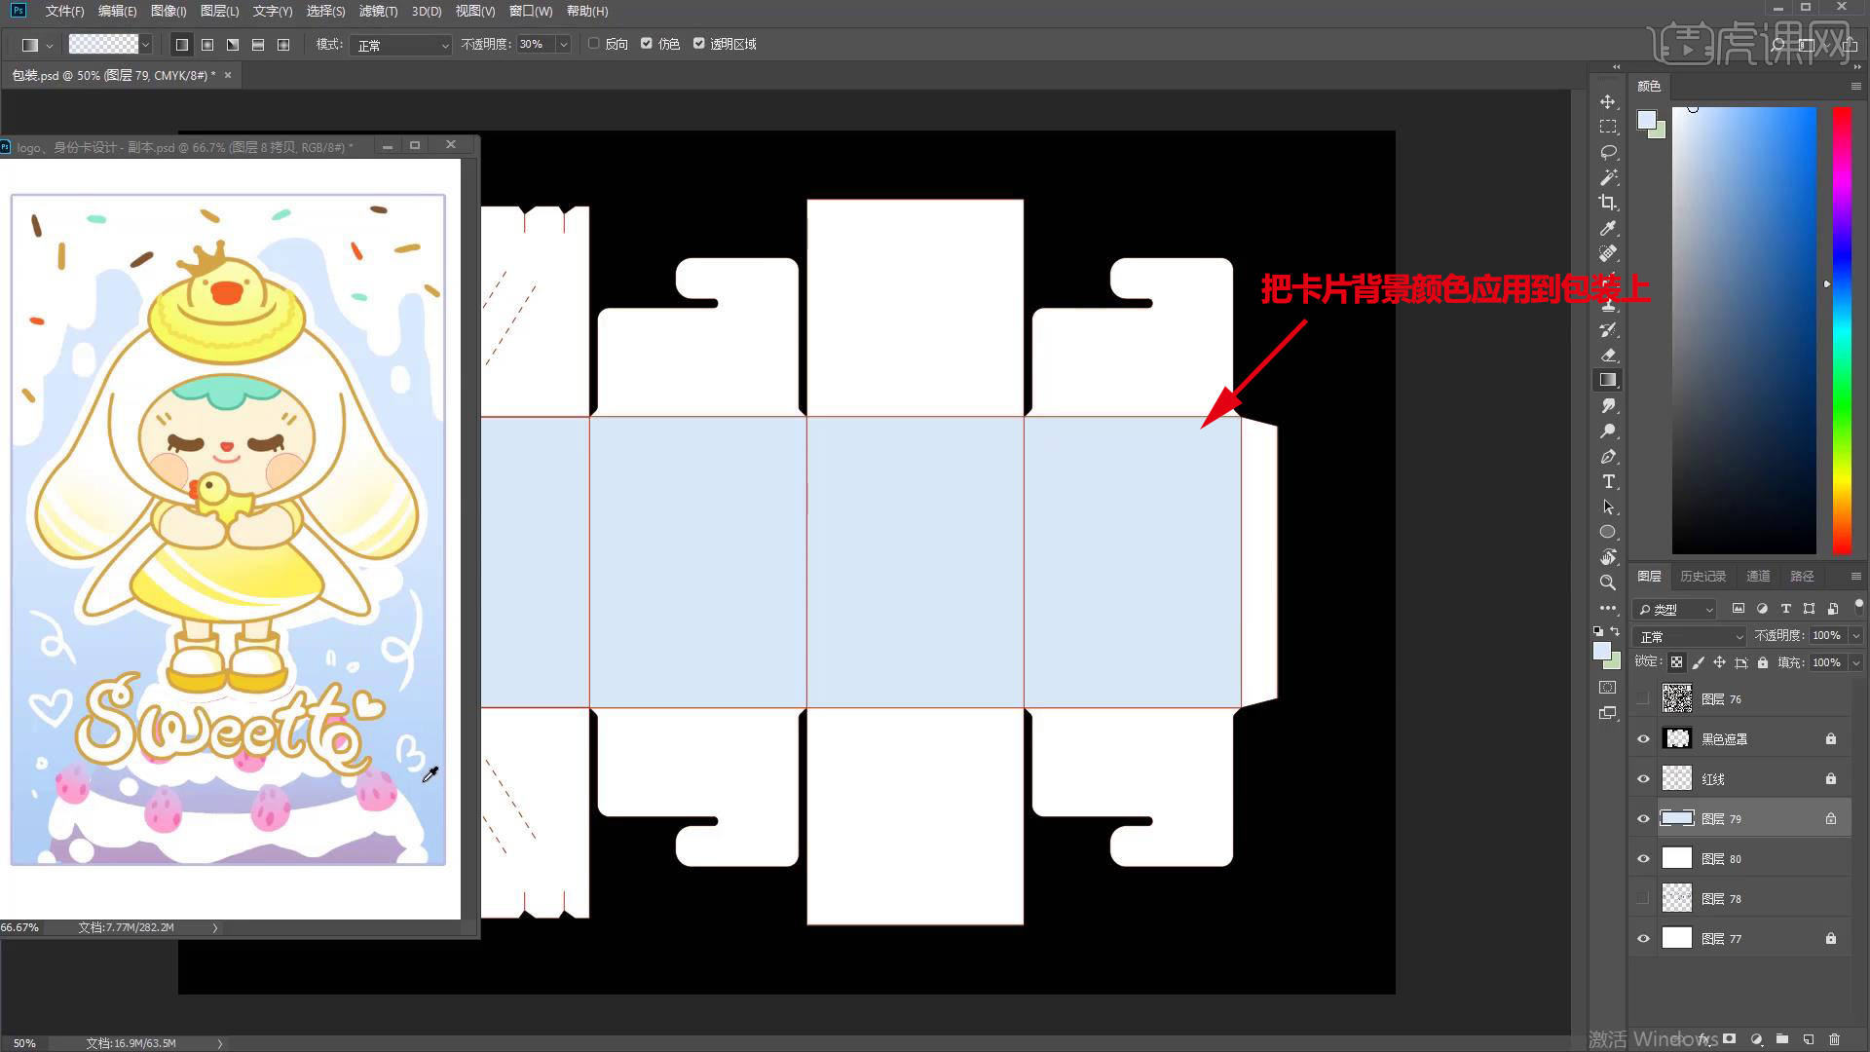Create a new layer group
This screenshot has height=1052, width=1870.
coord(1782,1039)
